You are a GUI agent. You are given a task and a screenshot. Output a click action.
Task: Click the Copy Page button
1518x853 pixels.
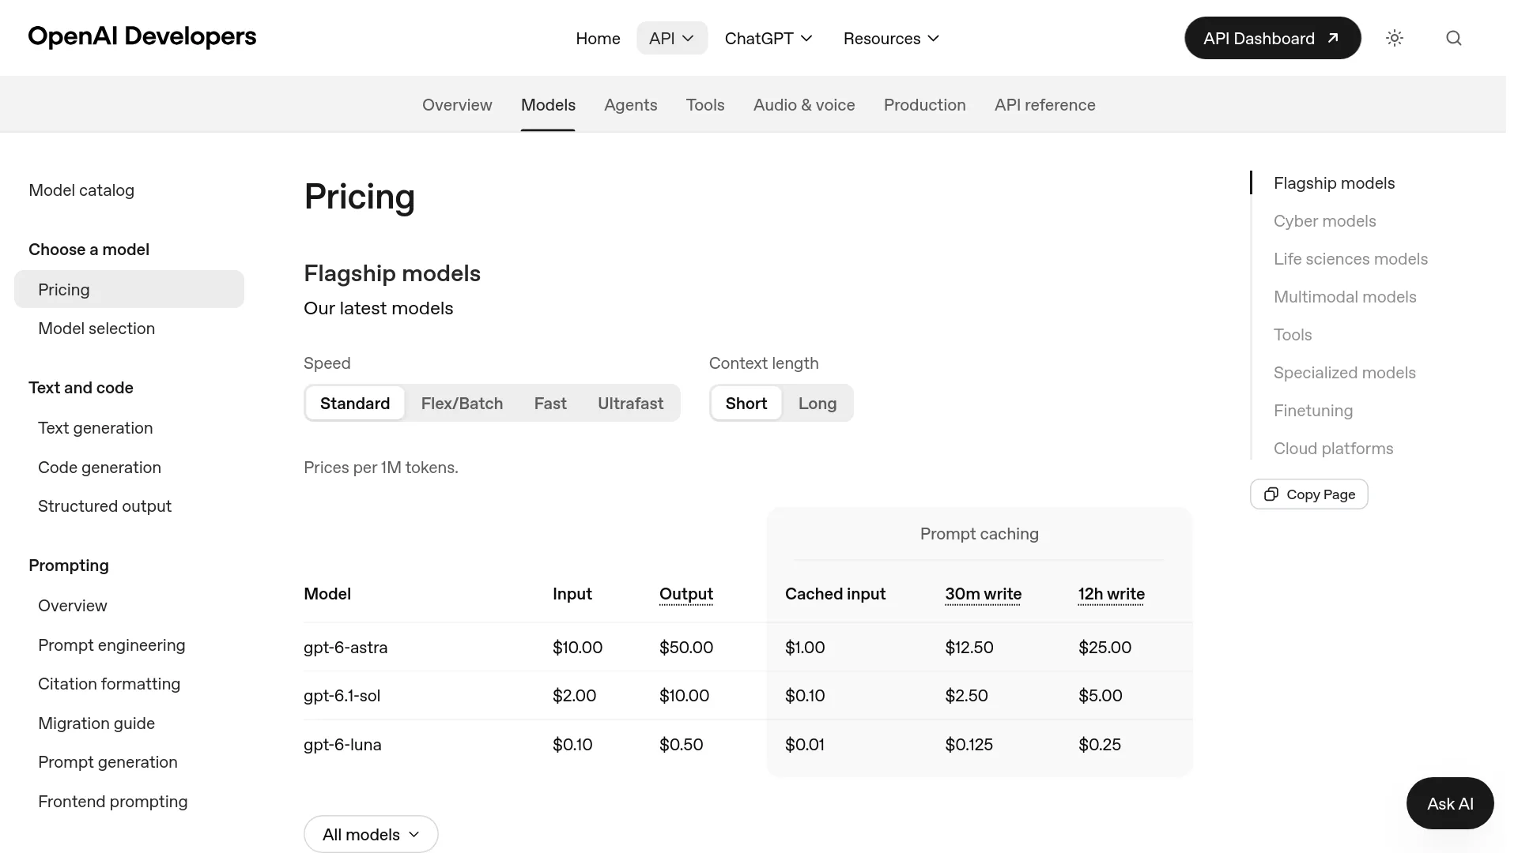[x=1309, y=494]
